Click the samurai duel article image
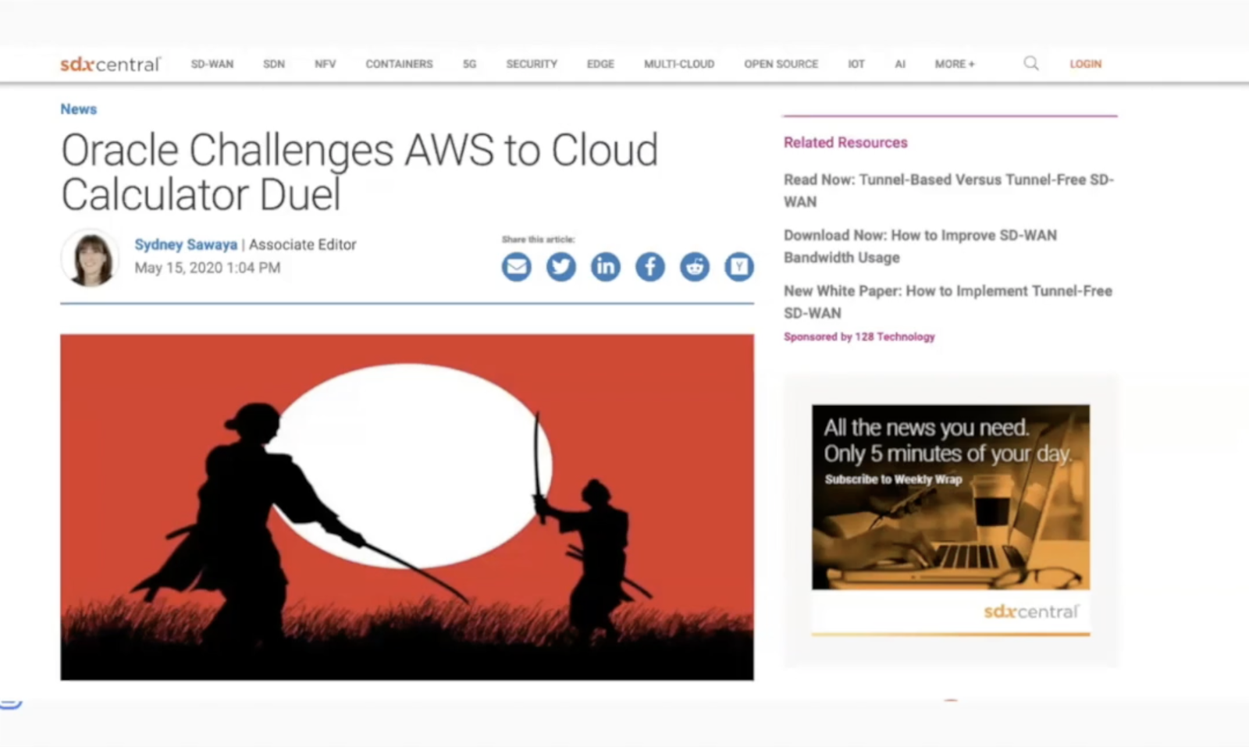Viewport: 1249px width, 747px height. pos(407,507)
